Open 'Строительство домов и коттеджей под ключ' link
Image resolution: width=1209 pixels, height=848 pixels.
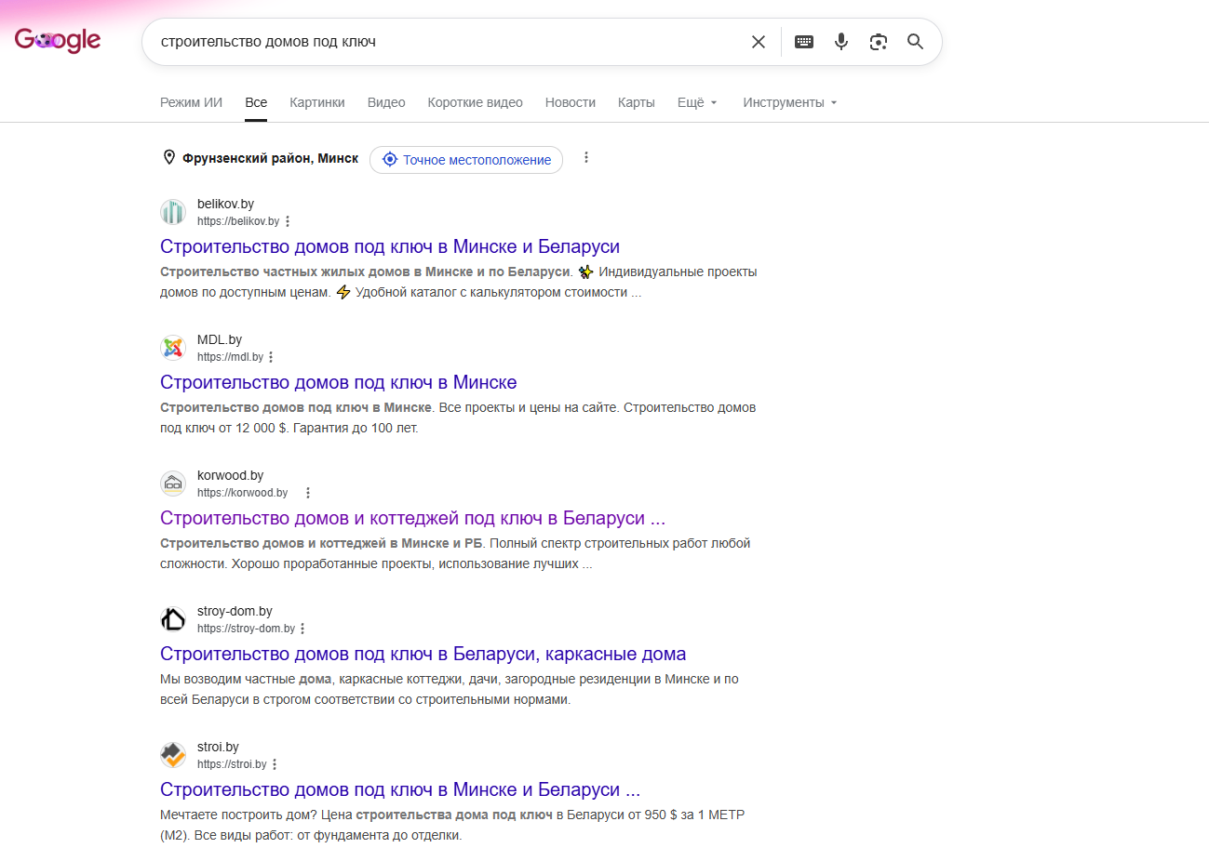coord(412,518)
